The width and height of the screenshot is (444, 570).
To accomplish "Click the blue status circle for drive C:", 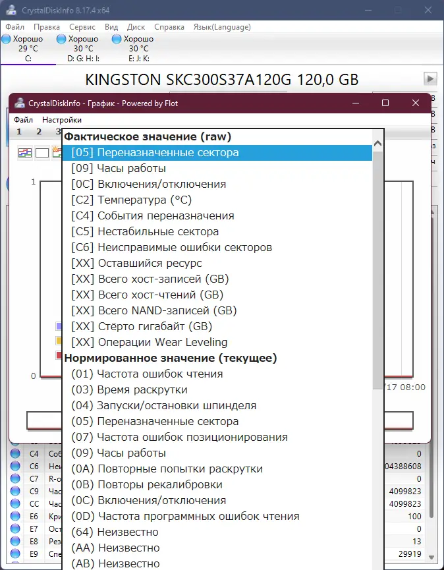I will (x=6, y=39).
